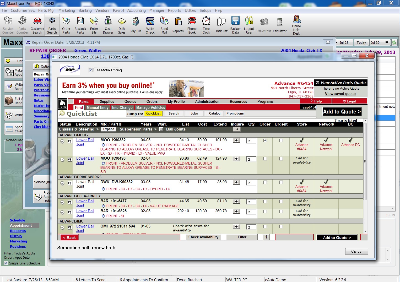Open the Time Clock
The width and height of the screenshot is (400, 282).
tap(206, 25)
